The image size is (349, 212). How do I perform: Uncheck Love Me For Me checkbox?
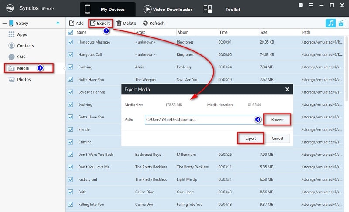pyautogui.click(x=71, y=92)
